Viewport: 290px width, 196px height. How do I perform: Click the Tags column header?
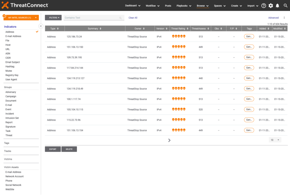pyautogui.click(x=249, y=28)
